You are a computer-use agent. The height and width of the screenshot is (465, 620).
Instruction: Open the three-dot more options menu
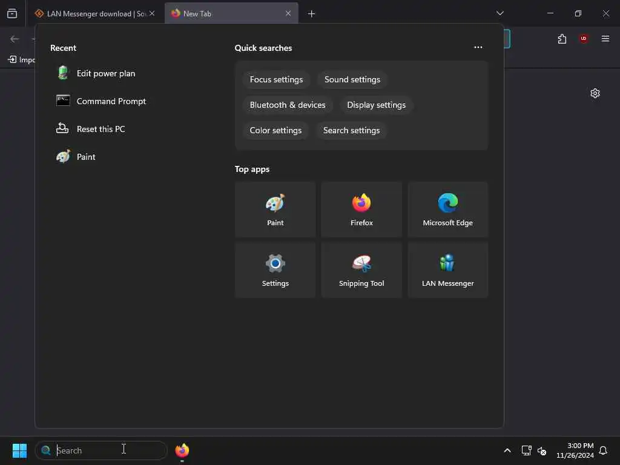click(478, 47)
